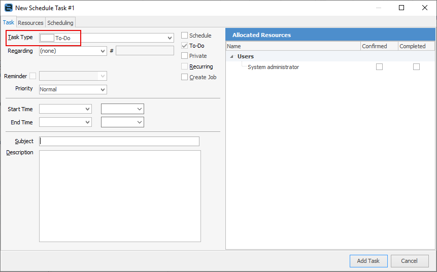This screenshot has width=437, height=272.
Task: Enable the Reminder checkbox
Action: [32, 76]
